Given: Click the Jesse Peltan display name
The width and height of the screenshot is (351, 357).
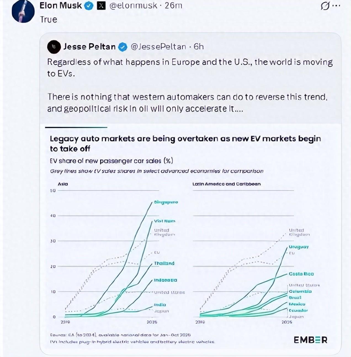Looking at the screenshot, I should pyautogui.click(x=89, y=47).
